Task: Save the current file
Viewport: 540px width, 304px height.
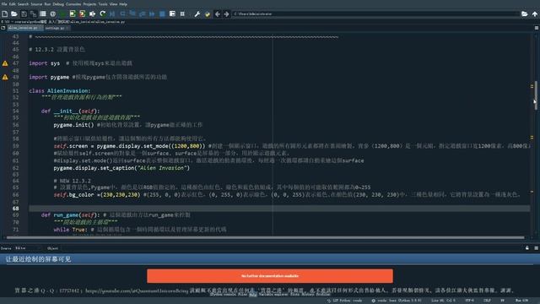Action: (24, 14)
